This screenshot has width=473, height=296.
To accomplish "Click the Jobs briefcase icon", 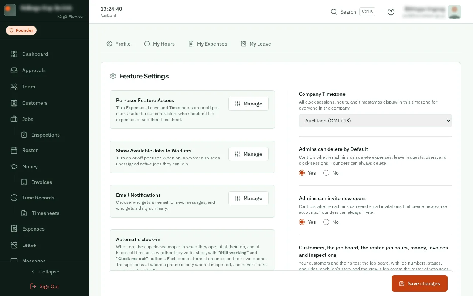I will click(x=14, y=119).
